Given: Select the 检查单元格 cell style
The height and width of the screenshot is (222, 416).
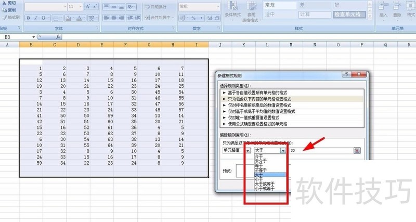Looking at the screenshot, I should (349, 15).
